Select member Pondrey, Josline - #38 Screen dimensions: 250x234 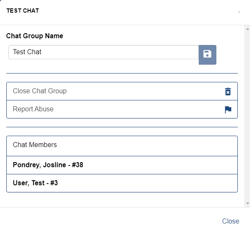click(x=122, y=165)
